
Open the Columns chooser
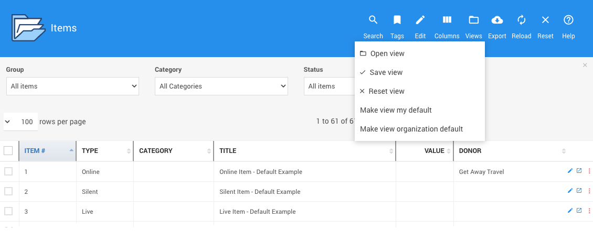447,21
